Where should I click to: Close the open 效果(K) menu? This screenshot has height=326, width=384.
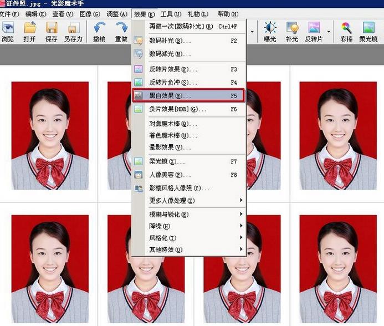pos(144,14)
